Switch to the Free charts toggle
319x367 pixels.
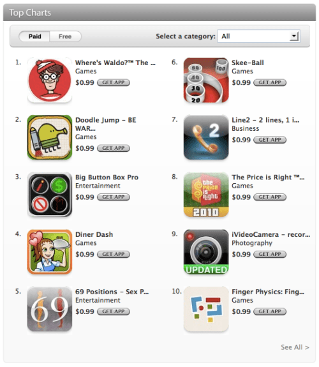coord(65,36)
